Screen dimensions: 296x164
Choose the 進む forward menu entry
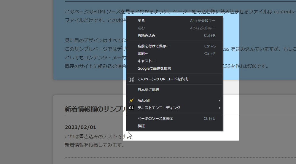(x=141, y=28)
